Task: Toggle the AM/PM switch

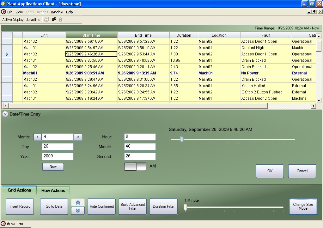Action: pos(135,167)
